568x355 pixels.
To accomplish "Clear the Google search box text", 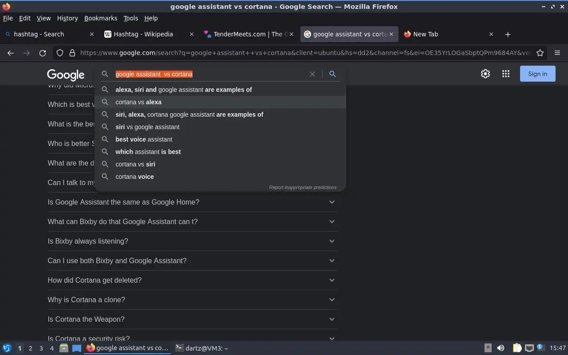I will point(312,74).
